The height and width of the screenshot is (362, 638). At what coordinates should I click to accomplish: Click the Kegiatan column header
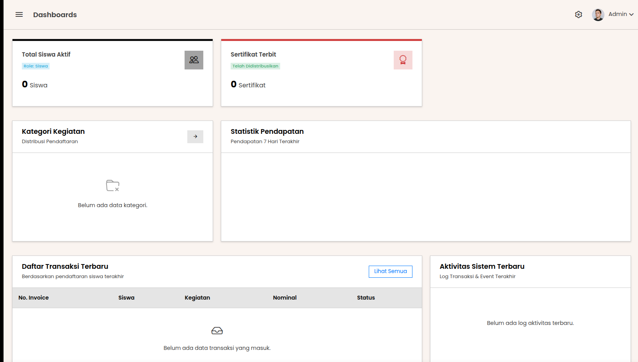click(x=197, y=298)
